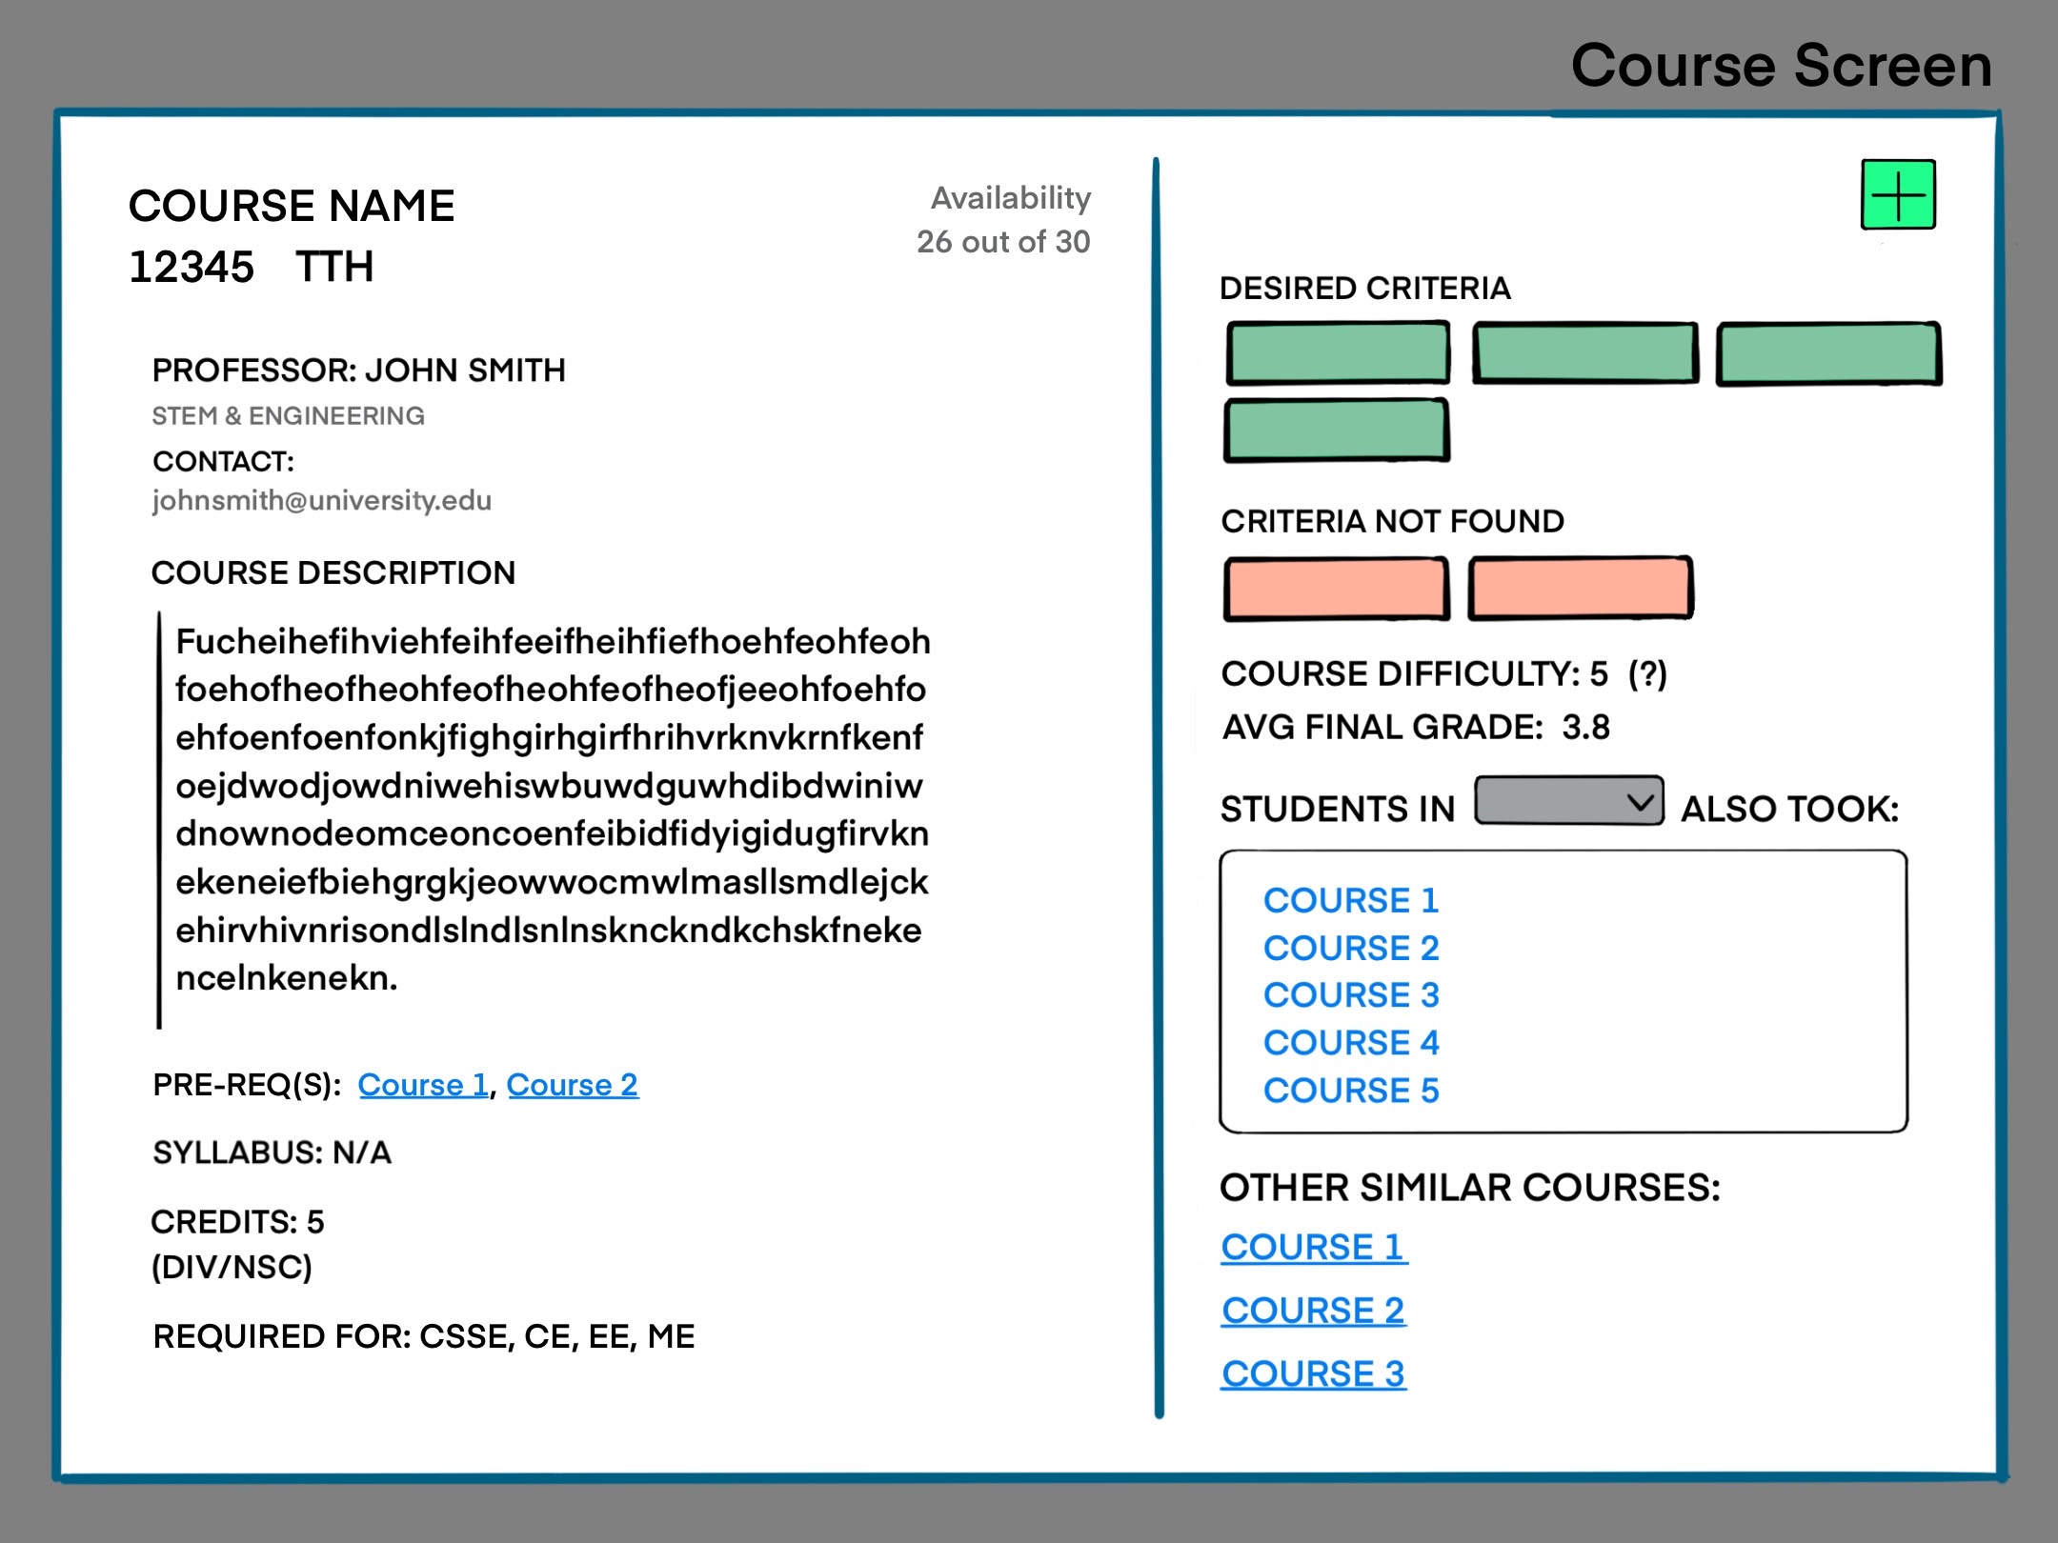The height and width of the screenshot is (1543, 2058).
Task: Select COURSE 1 in also-took list
Action: (1350, 900)
